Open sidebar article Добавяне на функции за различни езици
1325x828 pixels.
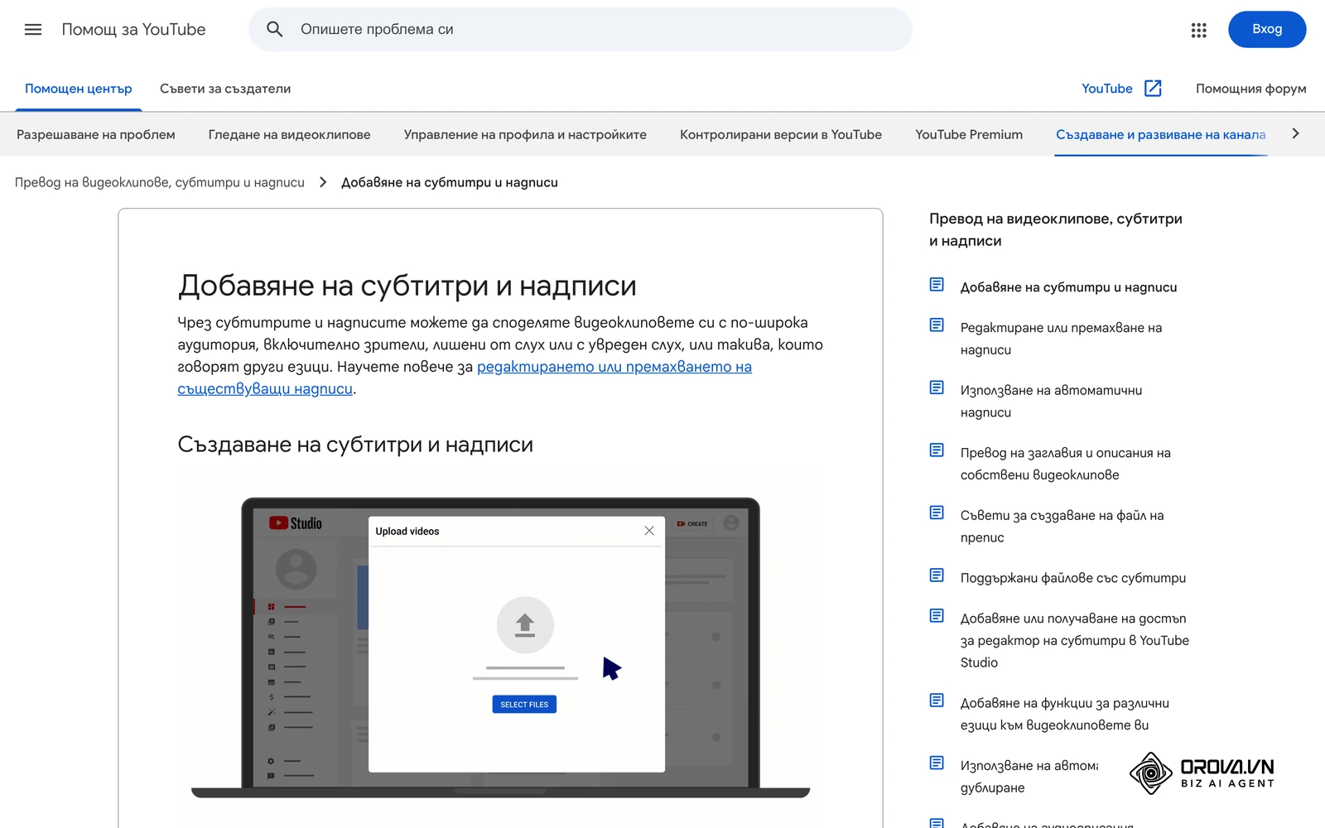click(1065, 714)
